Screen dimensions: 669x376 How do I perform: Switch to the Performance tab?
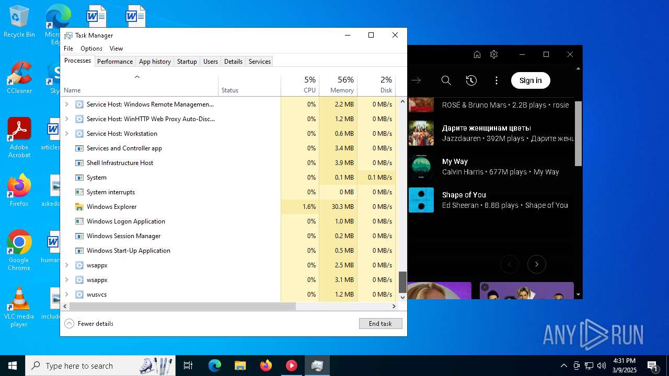click(115, 62)
